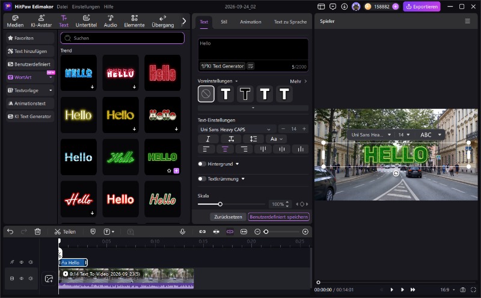Switch to Untertitel tab

86,21
